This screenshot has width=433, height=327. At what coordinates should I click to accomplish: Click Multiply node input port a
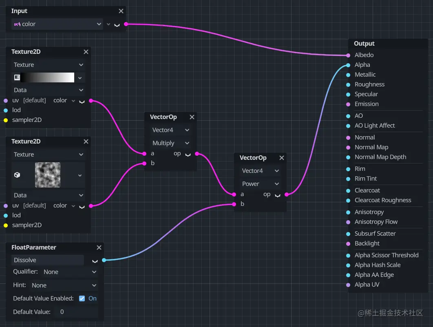[144, 154]
